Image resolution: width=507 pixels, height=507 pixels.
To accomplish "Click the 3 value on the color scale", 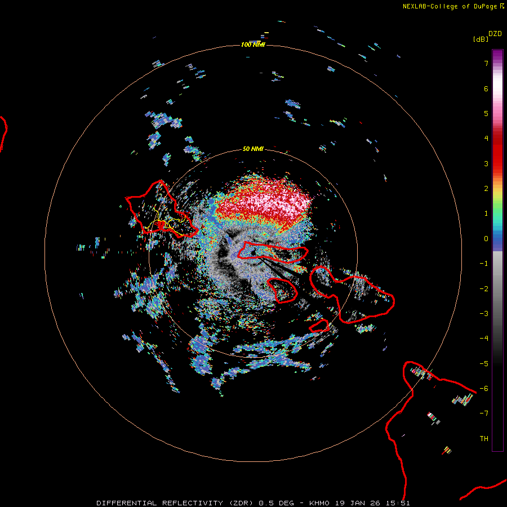I will 486,163.
